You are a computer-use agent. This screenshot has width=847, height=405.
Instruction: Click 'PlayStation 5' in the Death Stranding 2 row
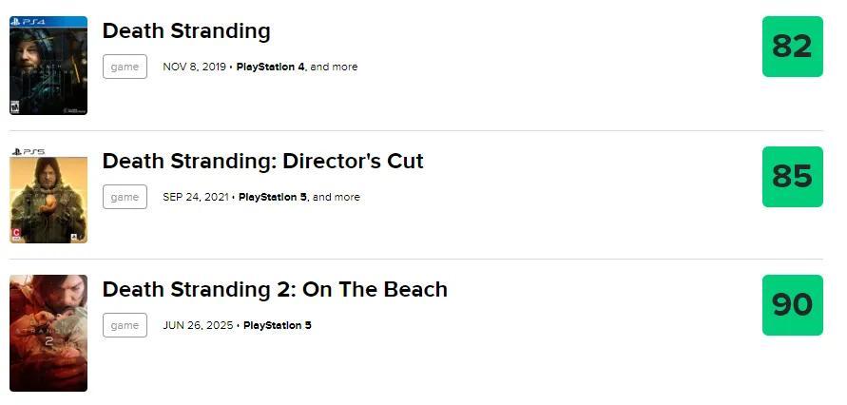(x=278, y=326)
